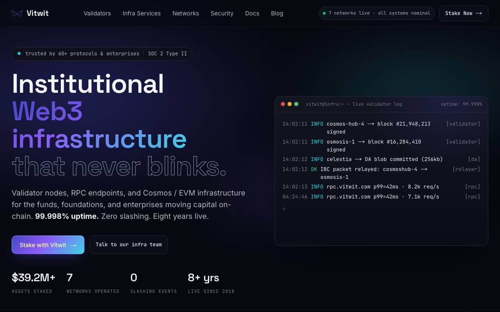Click the Vitwit brand name
The width and height of the screenshot is (500, 312).
pyautogui.click(x=37, y=13)
